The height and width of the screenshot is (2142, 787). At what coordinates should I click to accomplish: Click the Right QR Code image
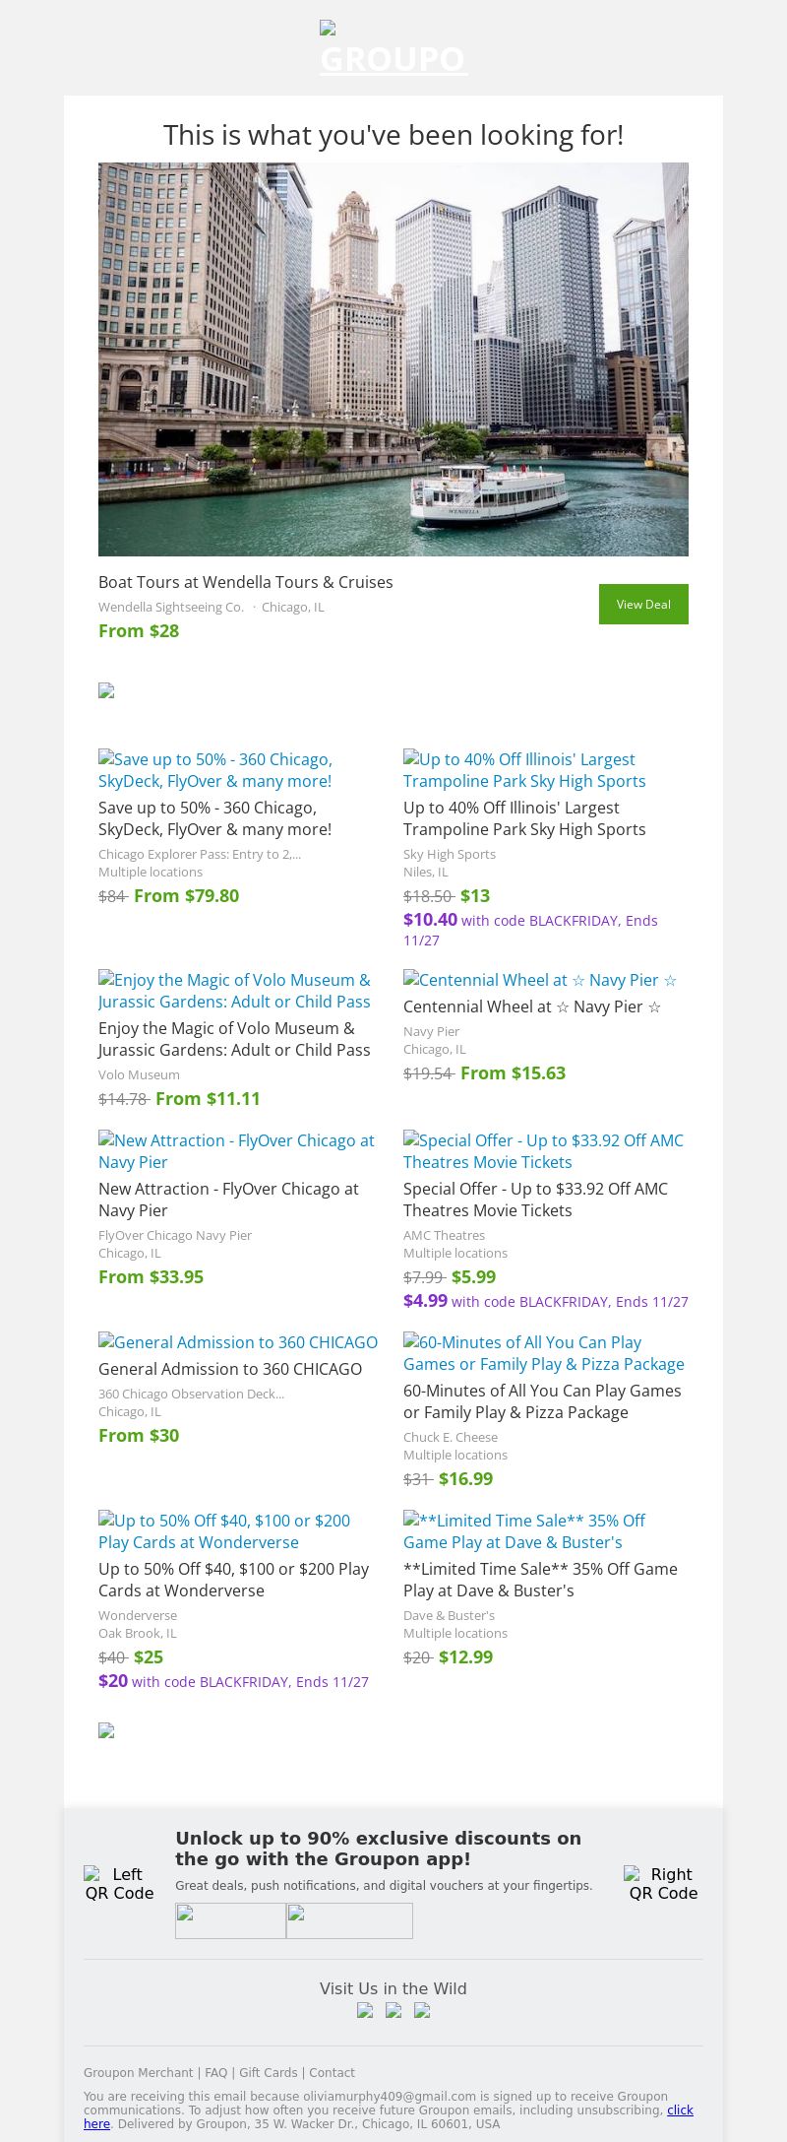pos(663,1883)
